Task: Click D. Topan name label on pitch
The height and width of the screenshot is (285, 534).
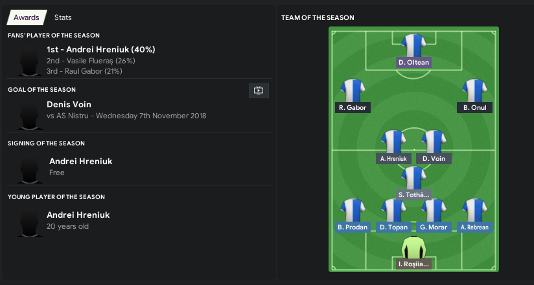Action: pyautogui.click(x=393, y=227)
